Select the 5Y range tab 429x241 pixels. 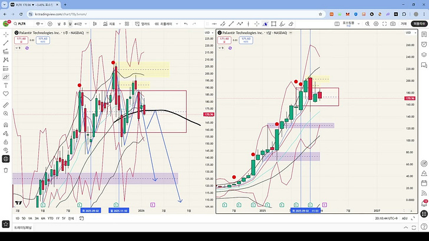click(64, 218)
